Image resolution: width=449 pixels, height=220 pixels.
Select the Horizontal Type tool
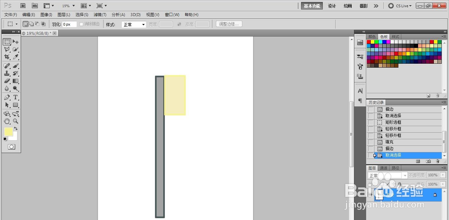pos(15,98)
